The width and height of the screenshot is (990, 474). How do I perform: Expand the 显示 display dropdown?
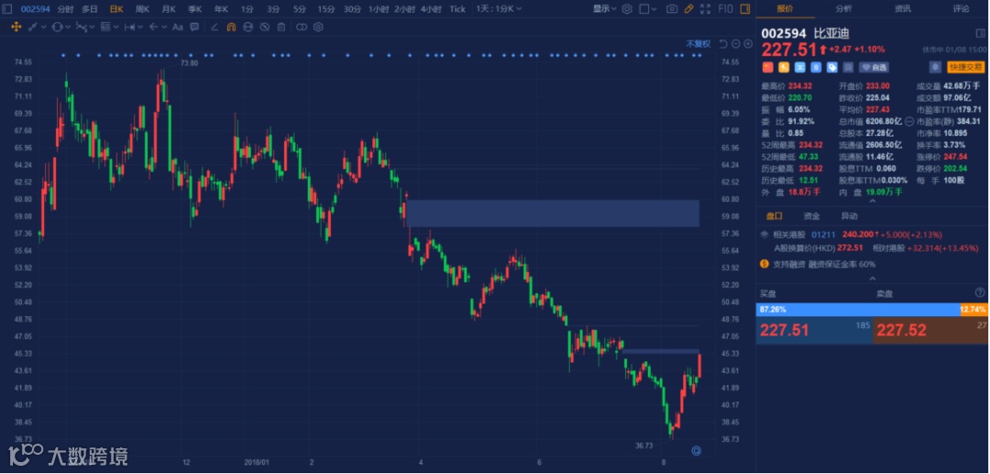[x=605, y=9]
